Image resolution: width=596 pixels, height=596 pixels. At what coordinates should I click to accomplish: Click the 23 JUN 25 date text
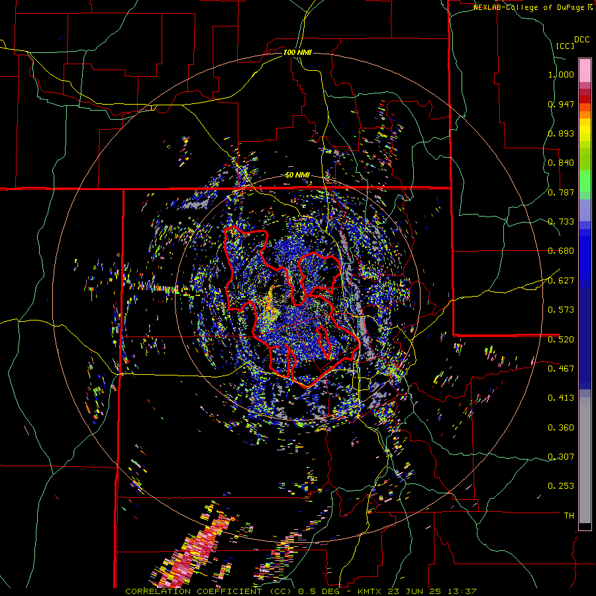[x=415, y=591]
